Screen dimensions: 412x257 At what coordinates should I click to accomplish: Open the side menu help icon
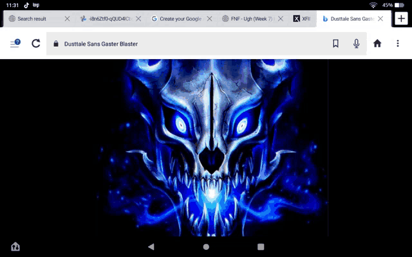(15, 43)
